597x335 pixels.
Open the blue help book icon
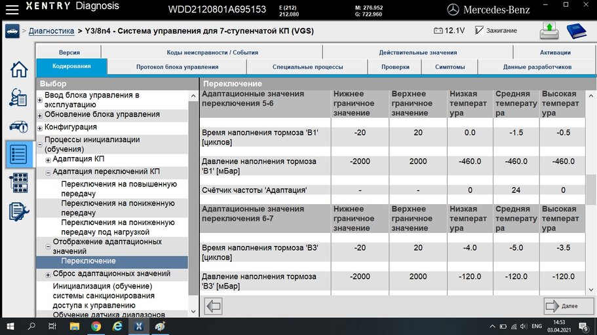point(577,31)
